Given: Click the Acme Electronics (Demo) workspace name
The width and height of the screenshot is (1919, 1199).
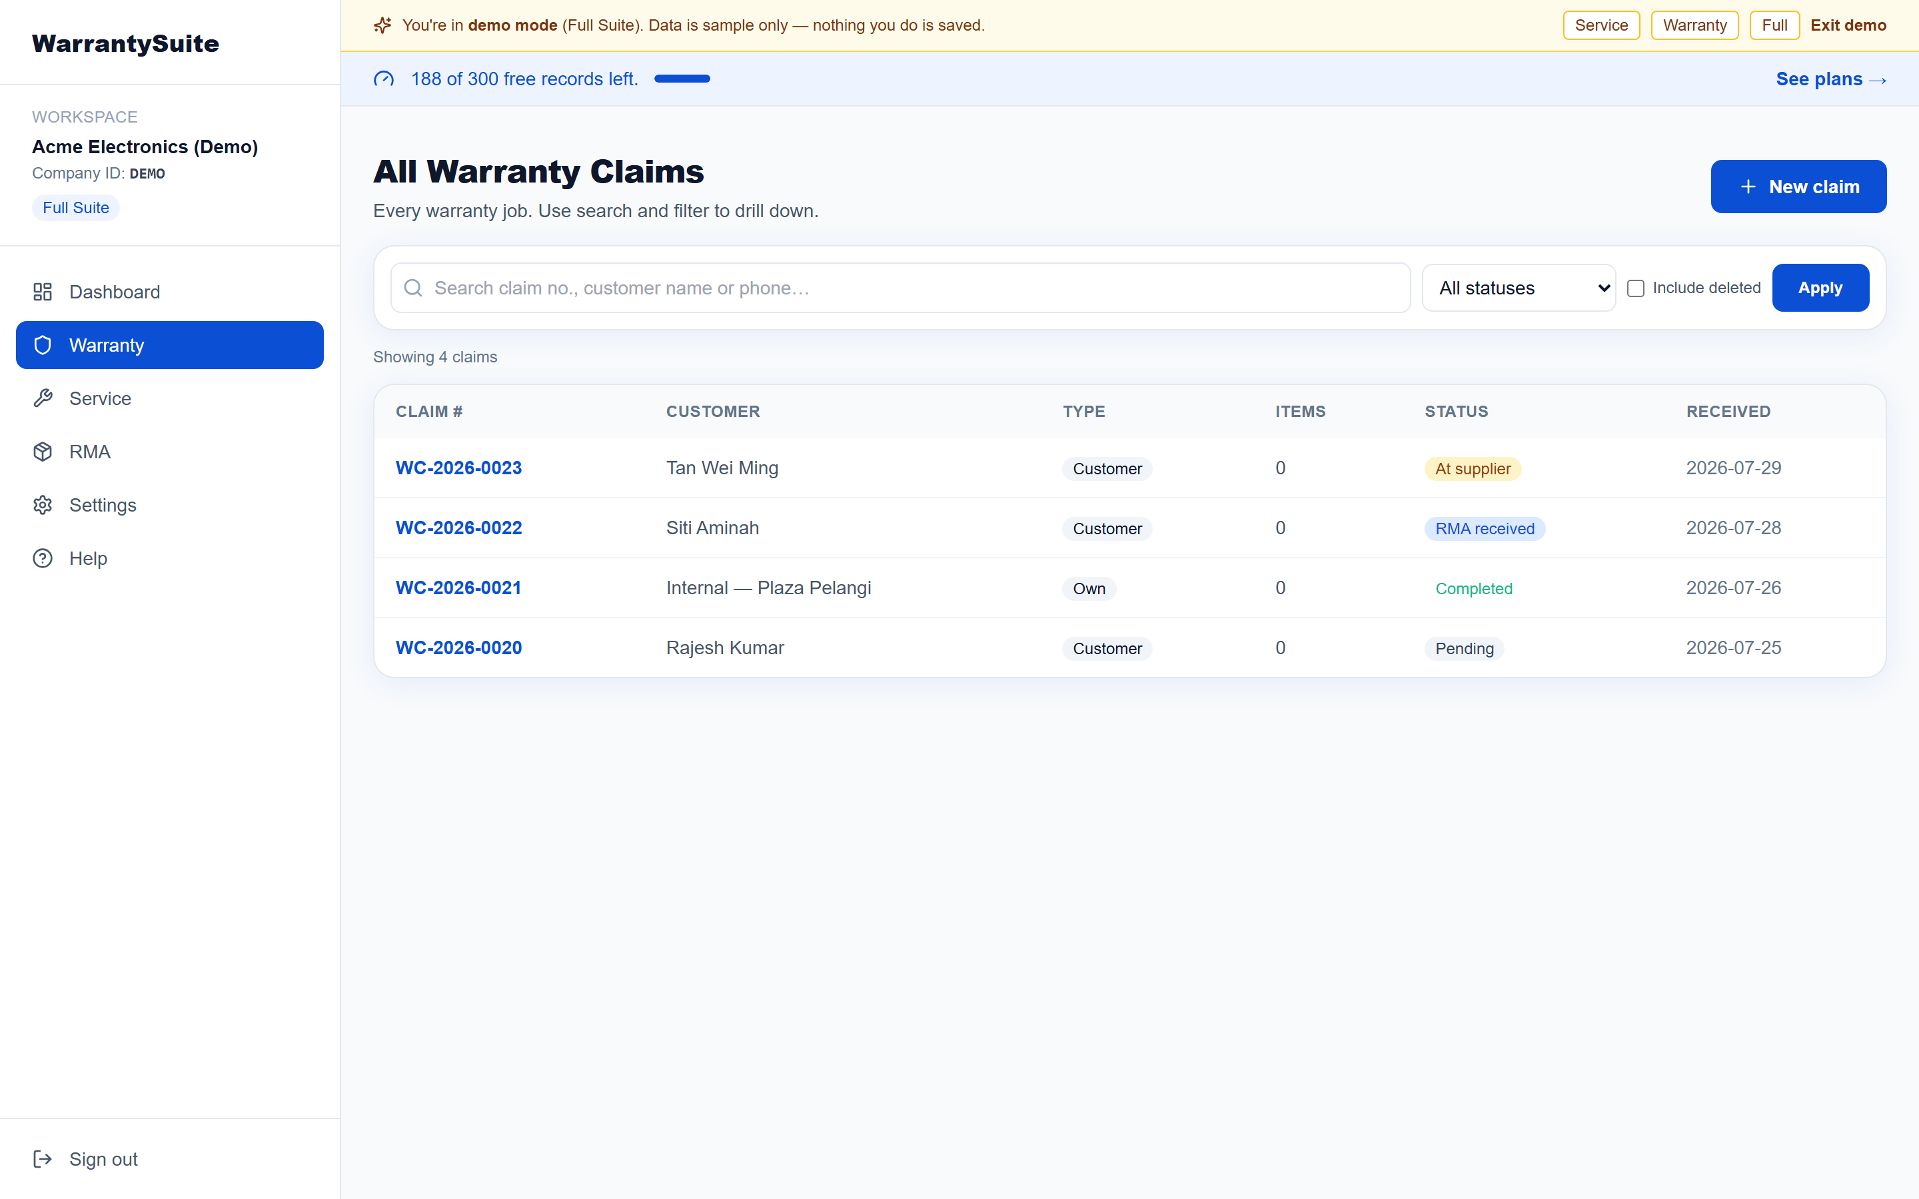Looking at the screenshot, I should [145, 147].
